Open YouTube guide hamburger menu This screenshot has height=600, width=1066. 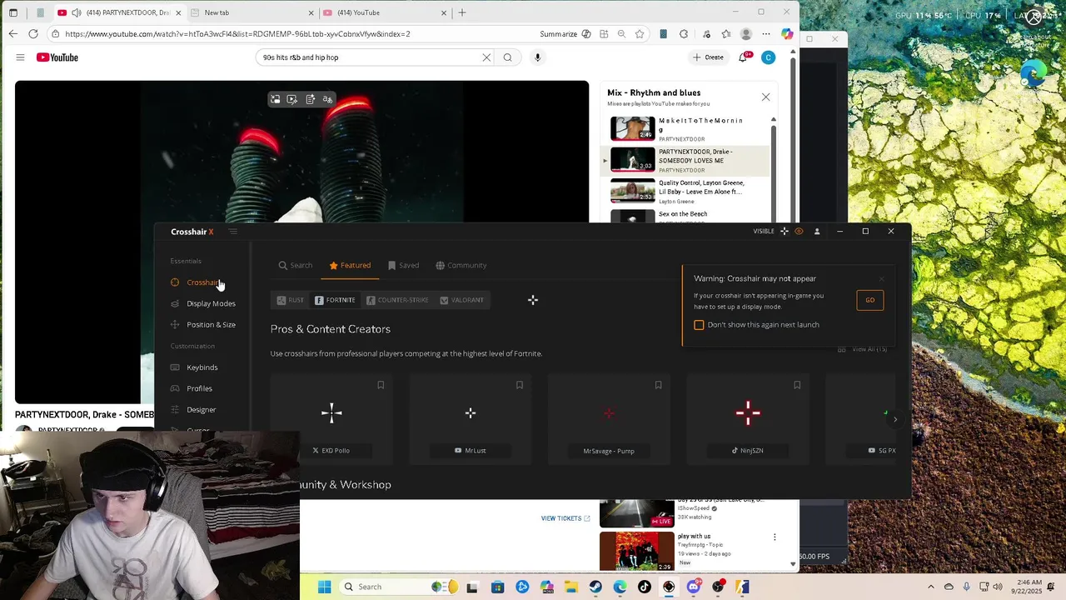point(20,57)
